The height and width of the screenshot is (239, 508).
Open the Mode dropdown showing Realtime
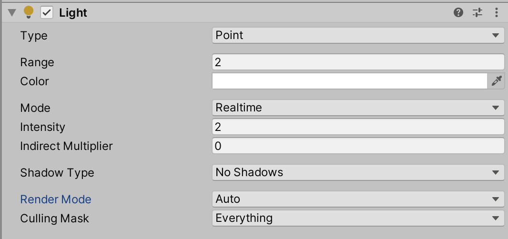[x=358, y=108]
